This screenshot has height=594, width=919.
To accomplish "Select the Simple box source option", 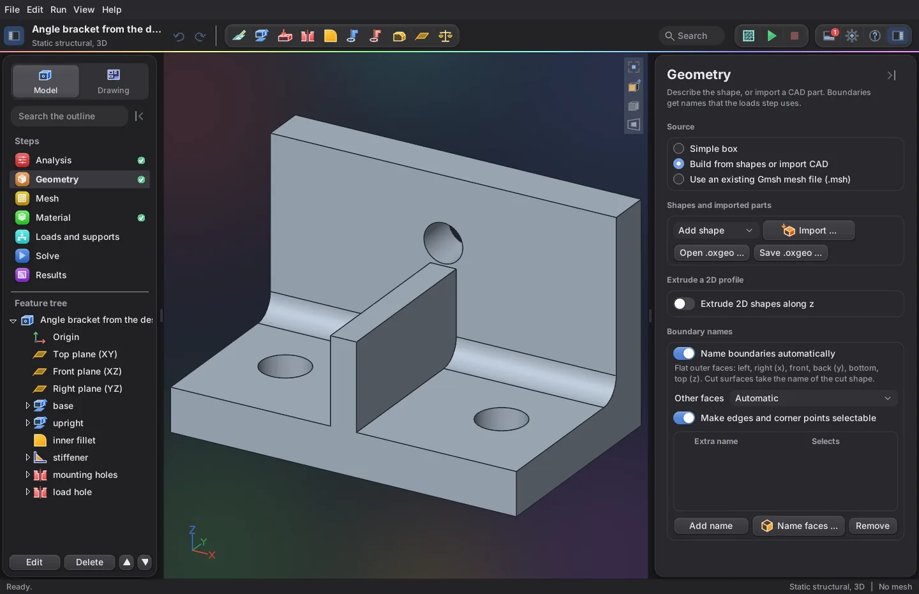I will point(679,148).
